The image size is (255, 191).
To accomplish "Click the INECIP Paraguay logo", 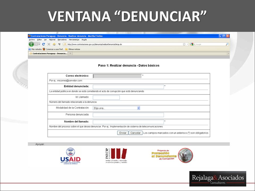I will click(116, 156).
